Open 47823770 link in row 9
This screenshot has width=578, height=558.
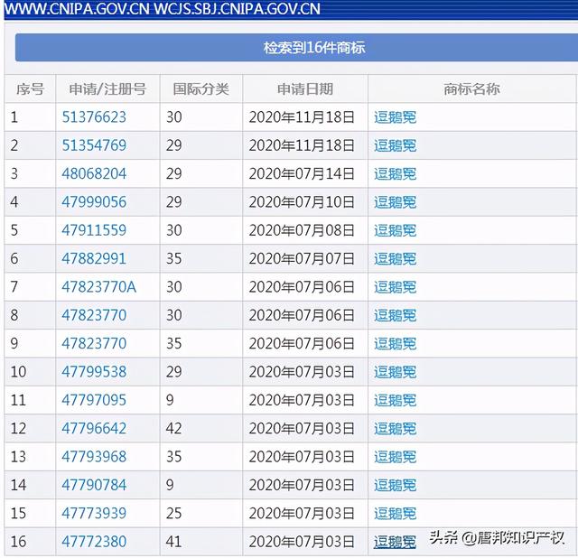(94, 343)
